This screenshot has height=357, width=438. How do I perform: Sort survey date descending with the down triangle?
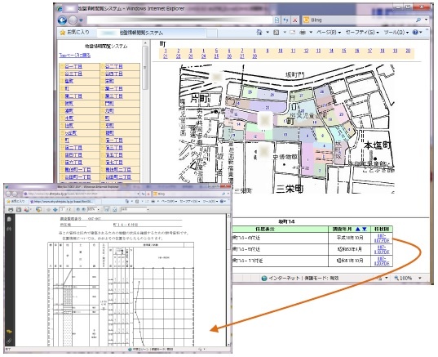point(365,229)
